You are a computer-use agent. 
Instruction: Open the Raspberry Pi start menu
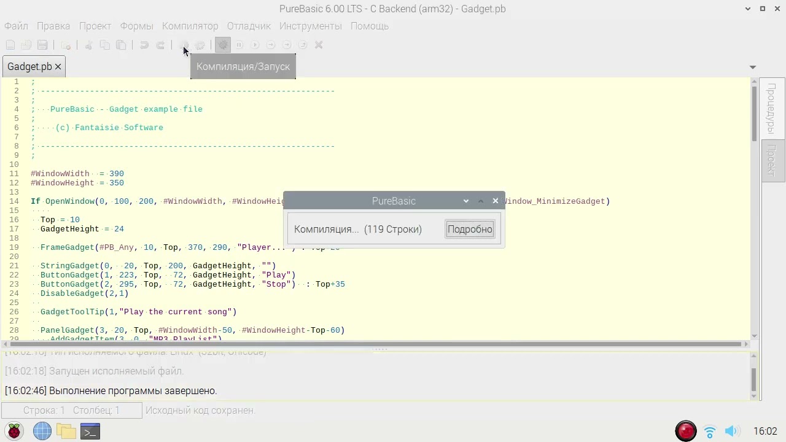tap(14, 432)
